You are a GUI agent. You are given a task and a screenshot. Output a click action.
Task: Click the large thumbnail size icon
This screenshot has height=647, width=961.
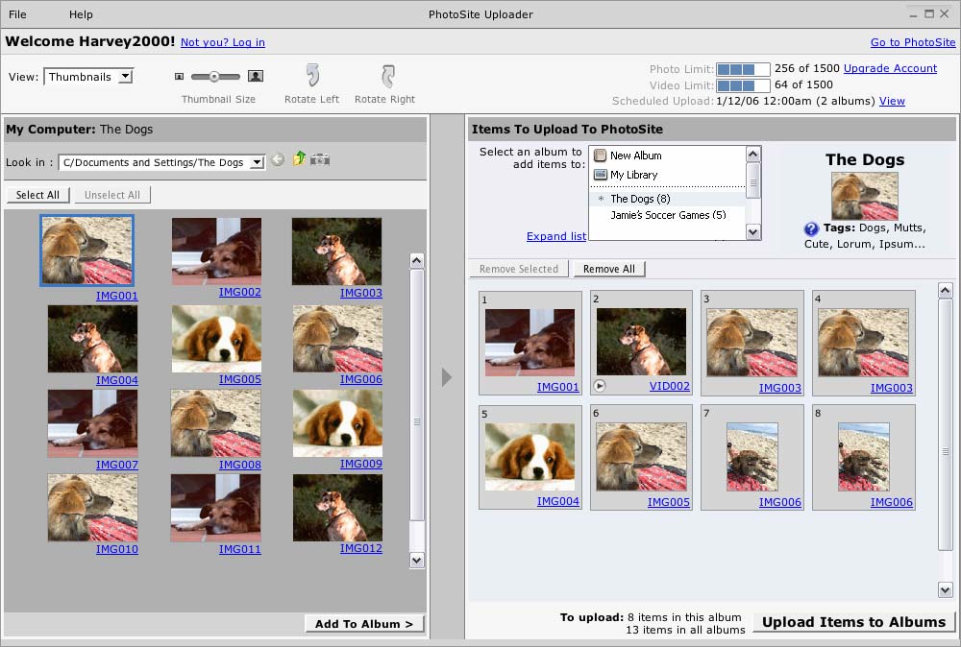(x=256, y=76)
